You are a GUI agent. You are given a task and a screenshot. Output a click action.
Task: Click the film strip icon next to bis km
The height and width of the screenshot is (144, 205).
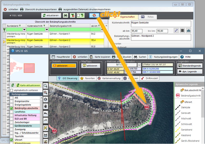(182, 31)
